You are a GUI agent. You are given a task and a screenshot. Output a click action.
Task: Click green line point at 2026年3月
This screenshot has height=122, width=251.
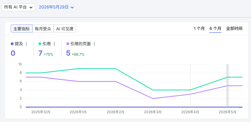tap(153, 90)
